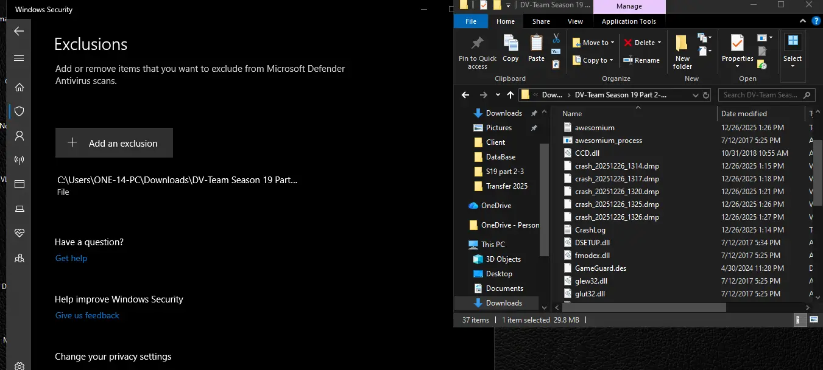
Task: Open the Windows Security hamburger menu
Action: click(19, 58)
